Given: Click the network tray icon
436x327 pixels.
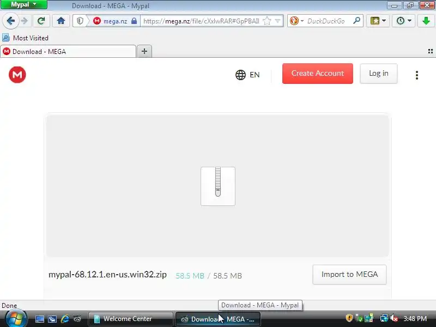Looking at the screenshot, I should 384,318.
